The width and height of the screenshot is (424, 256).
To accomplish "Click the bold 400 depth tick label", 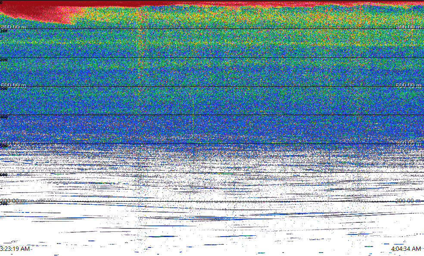I will [x=4, y=117].
